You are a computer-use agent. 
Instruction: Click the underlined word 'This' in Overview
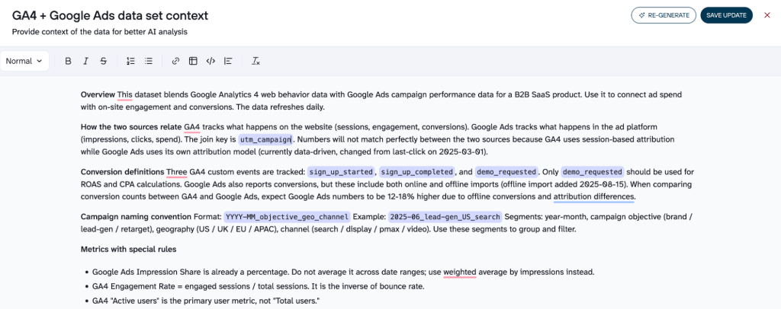coord(124,94)
